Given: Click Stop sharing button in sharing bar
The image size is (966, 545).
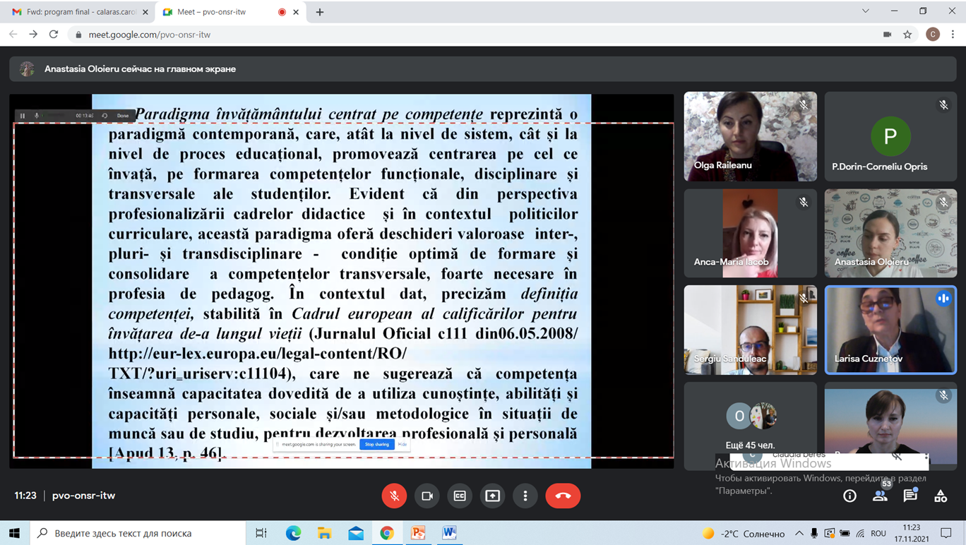Looking at the screenshot, I should pyautogui.click(x=376, y=444).
